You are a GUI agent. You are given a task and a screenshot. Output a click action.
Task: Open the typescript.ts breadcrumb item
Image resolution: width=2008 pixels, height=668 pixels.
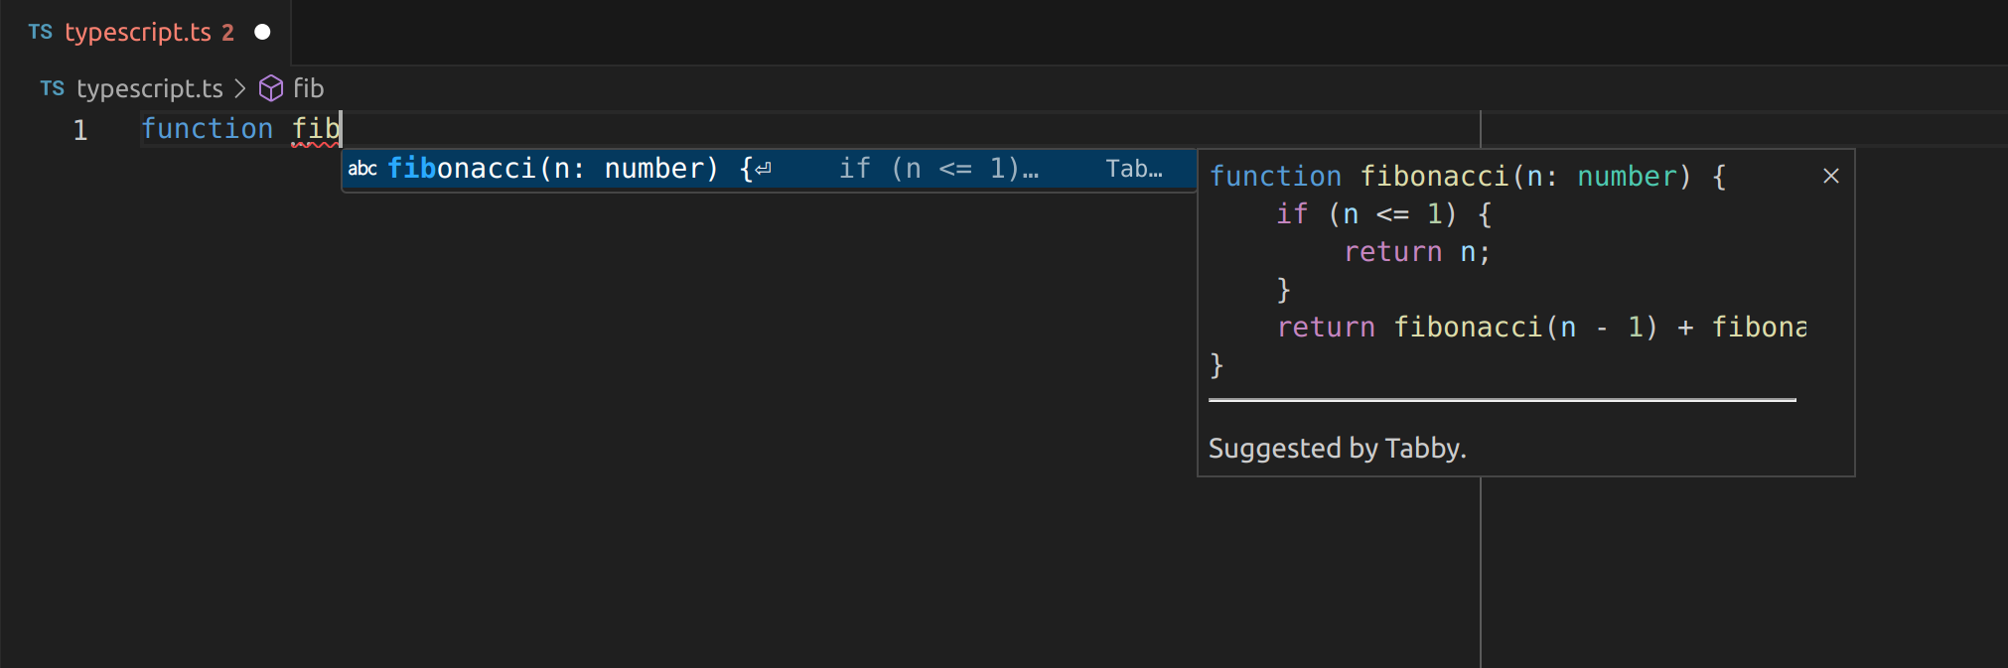pyautogui.click(x=150, y=88)
